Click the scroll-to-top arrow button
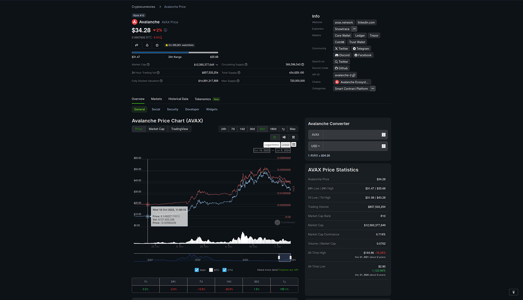 point(514,292)
